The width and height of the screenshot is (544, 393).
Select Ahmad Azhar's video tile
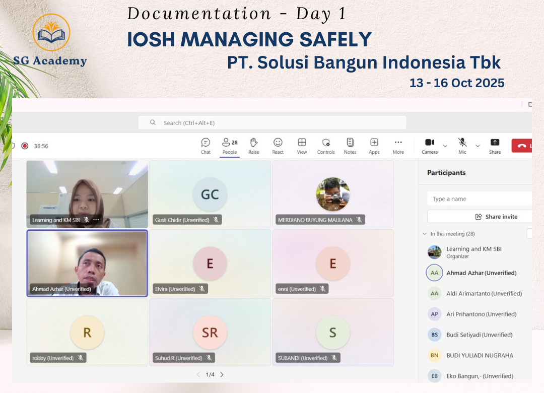tap(87, 264)
